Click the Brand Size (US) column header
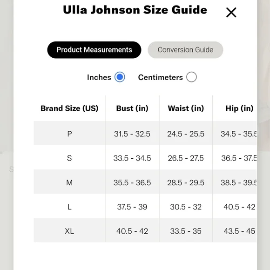The height and width of the screenshot is (270, 270). (69, 108)
